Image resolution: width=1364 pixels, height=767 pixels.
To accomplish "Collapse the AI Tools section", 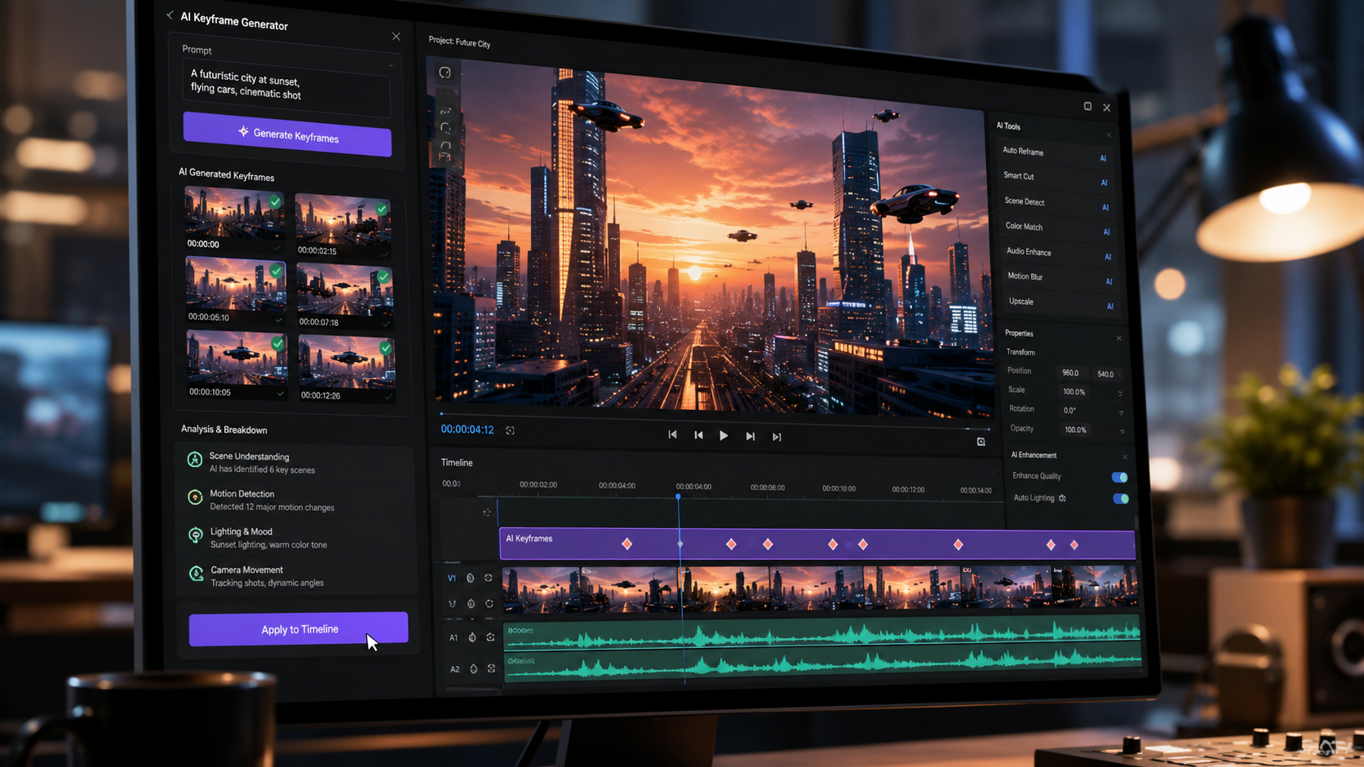I will 1109,135.
